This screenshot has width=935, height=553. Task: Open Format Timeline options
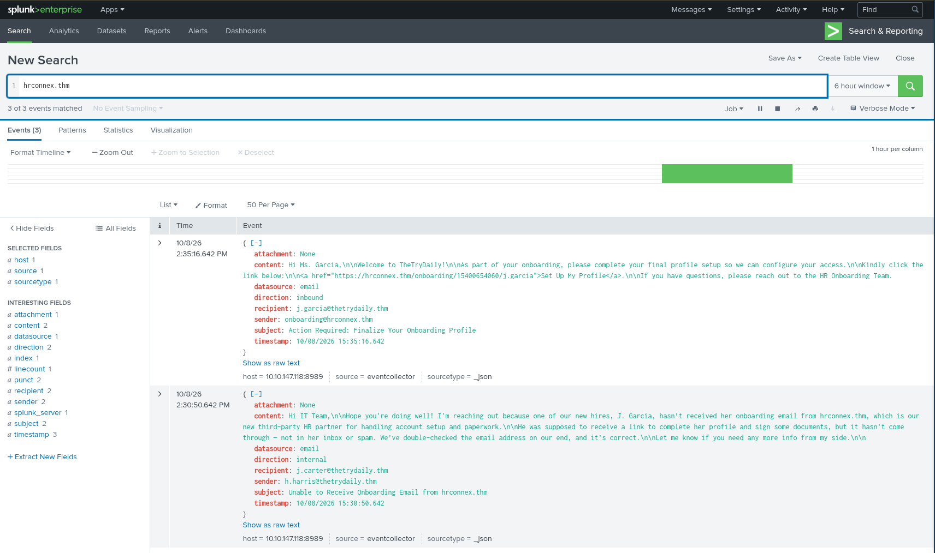(40, 153)
